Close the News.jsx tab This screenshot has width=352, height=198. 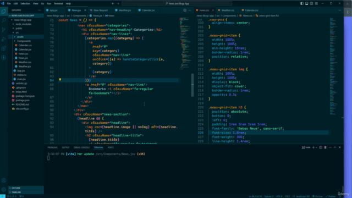click(85, 10)
